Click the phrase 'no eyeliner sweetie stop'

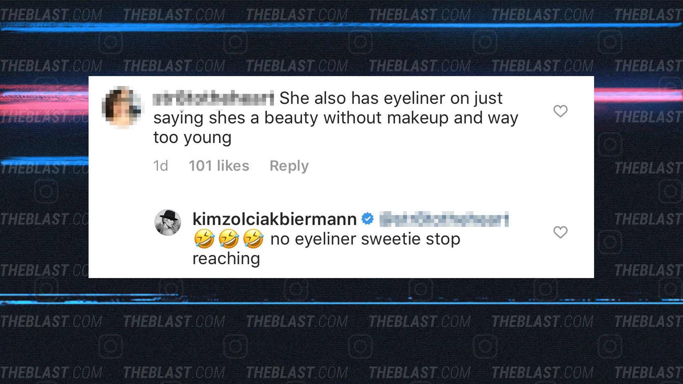pos(365,239)
